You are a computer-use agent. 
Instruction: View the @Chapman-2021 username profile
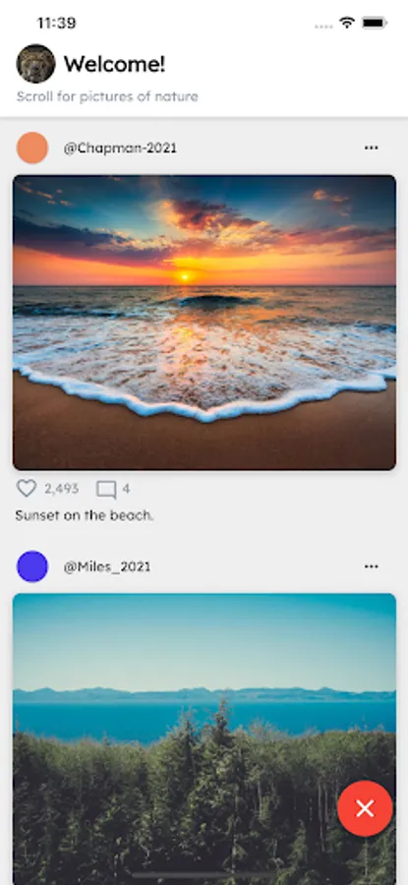tap(120, 148)
